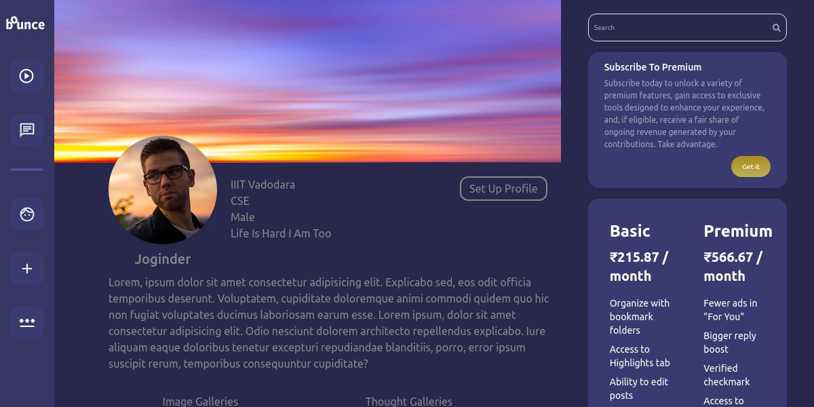Open the play video icon in sidebar

27,76
